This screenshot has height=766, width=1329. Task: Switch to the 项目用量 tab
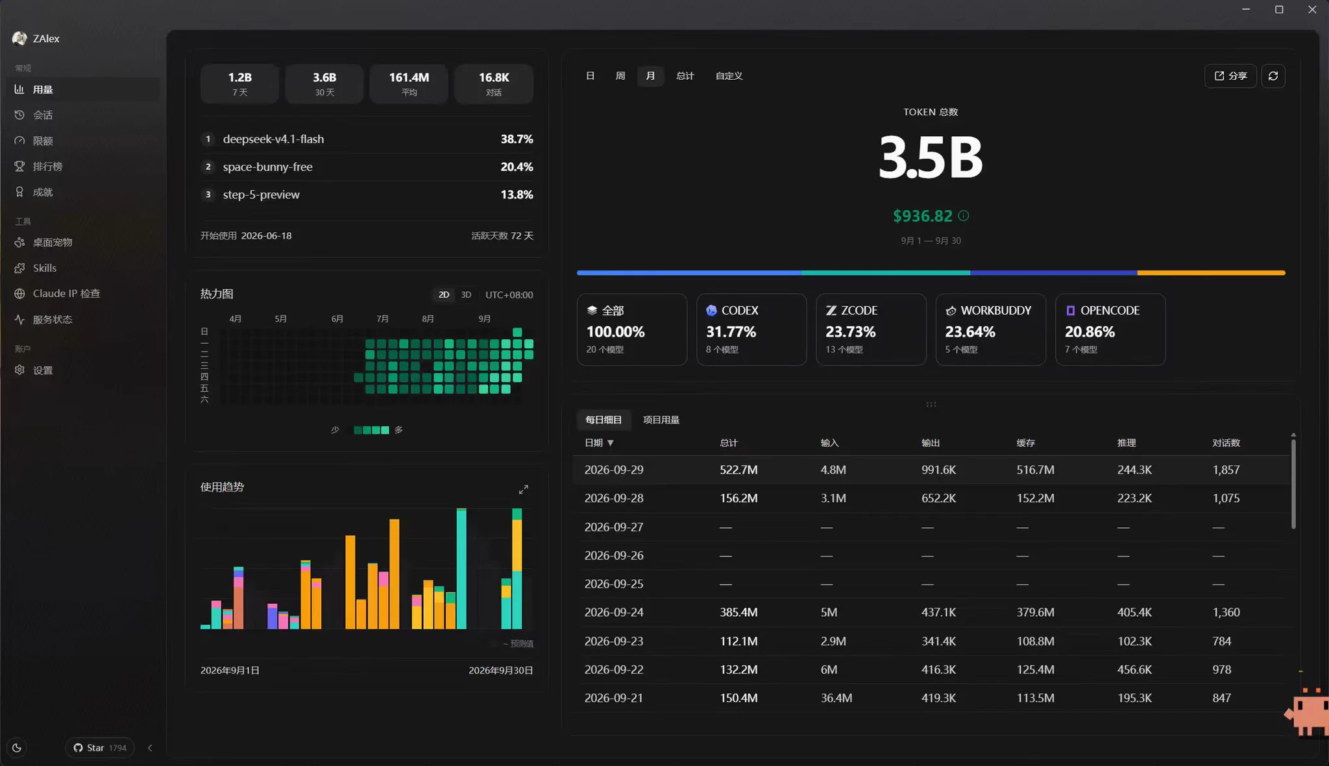coord(661,420)
